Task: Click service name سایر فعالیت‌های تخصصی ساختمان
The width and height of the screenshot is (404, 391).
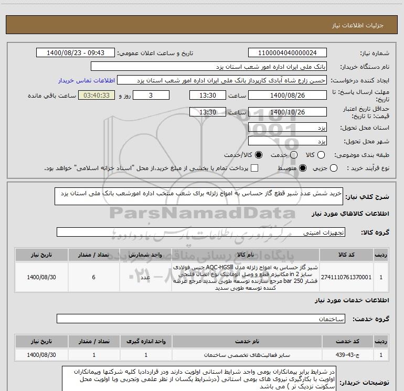Action: [247, 355]
